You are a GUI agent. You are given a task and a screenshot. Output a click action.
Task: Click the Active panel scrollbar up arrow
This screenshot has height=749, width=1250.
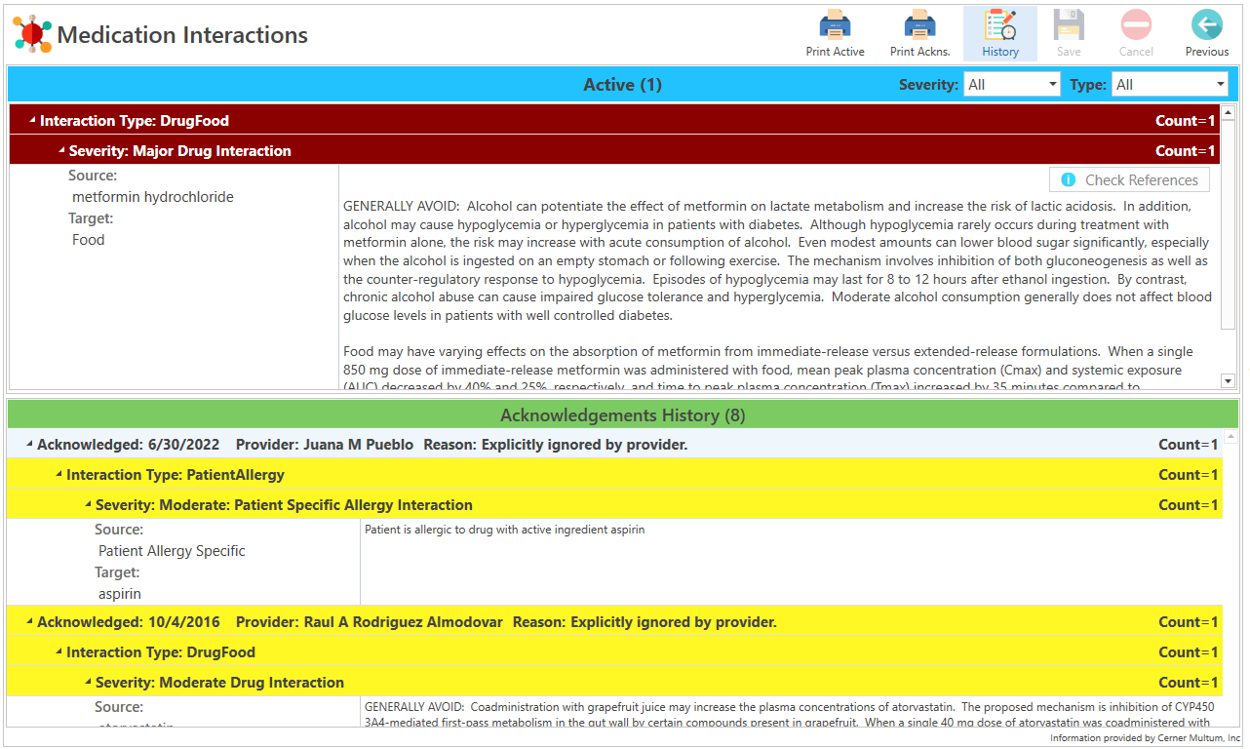[x=1229, y=113]
